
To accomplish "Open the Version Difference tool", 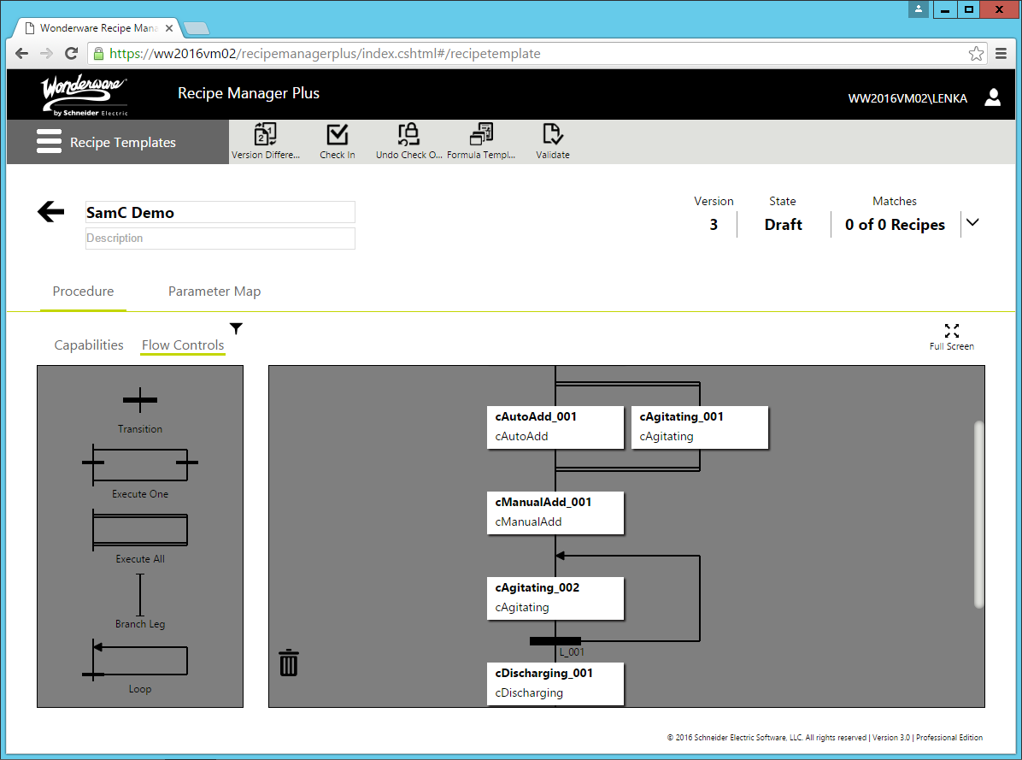I will click(265, 139).
